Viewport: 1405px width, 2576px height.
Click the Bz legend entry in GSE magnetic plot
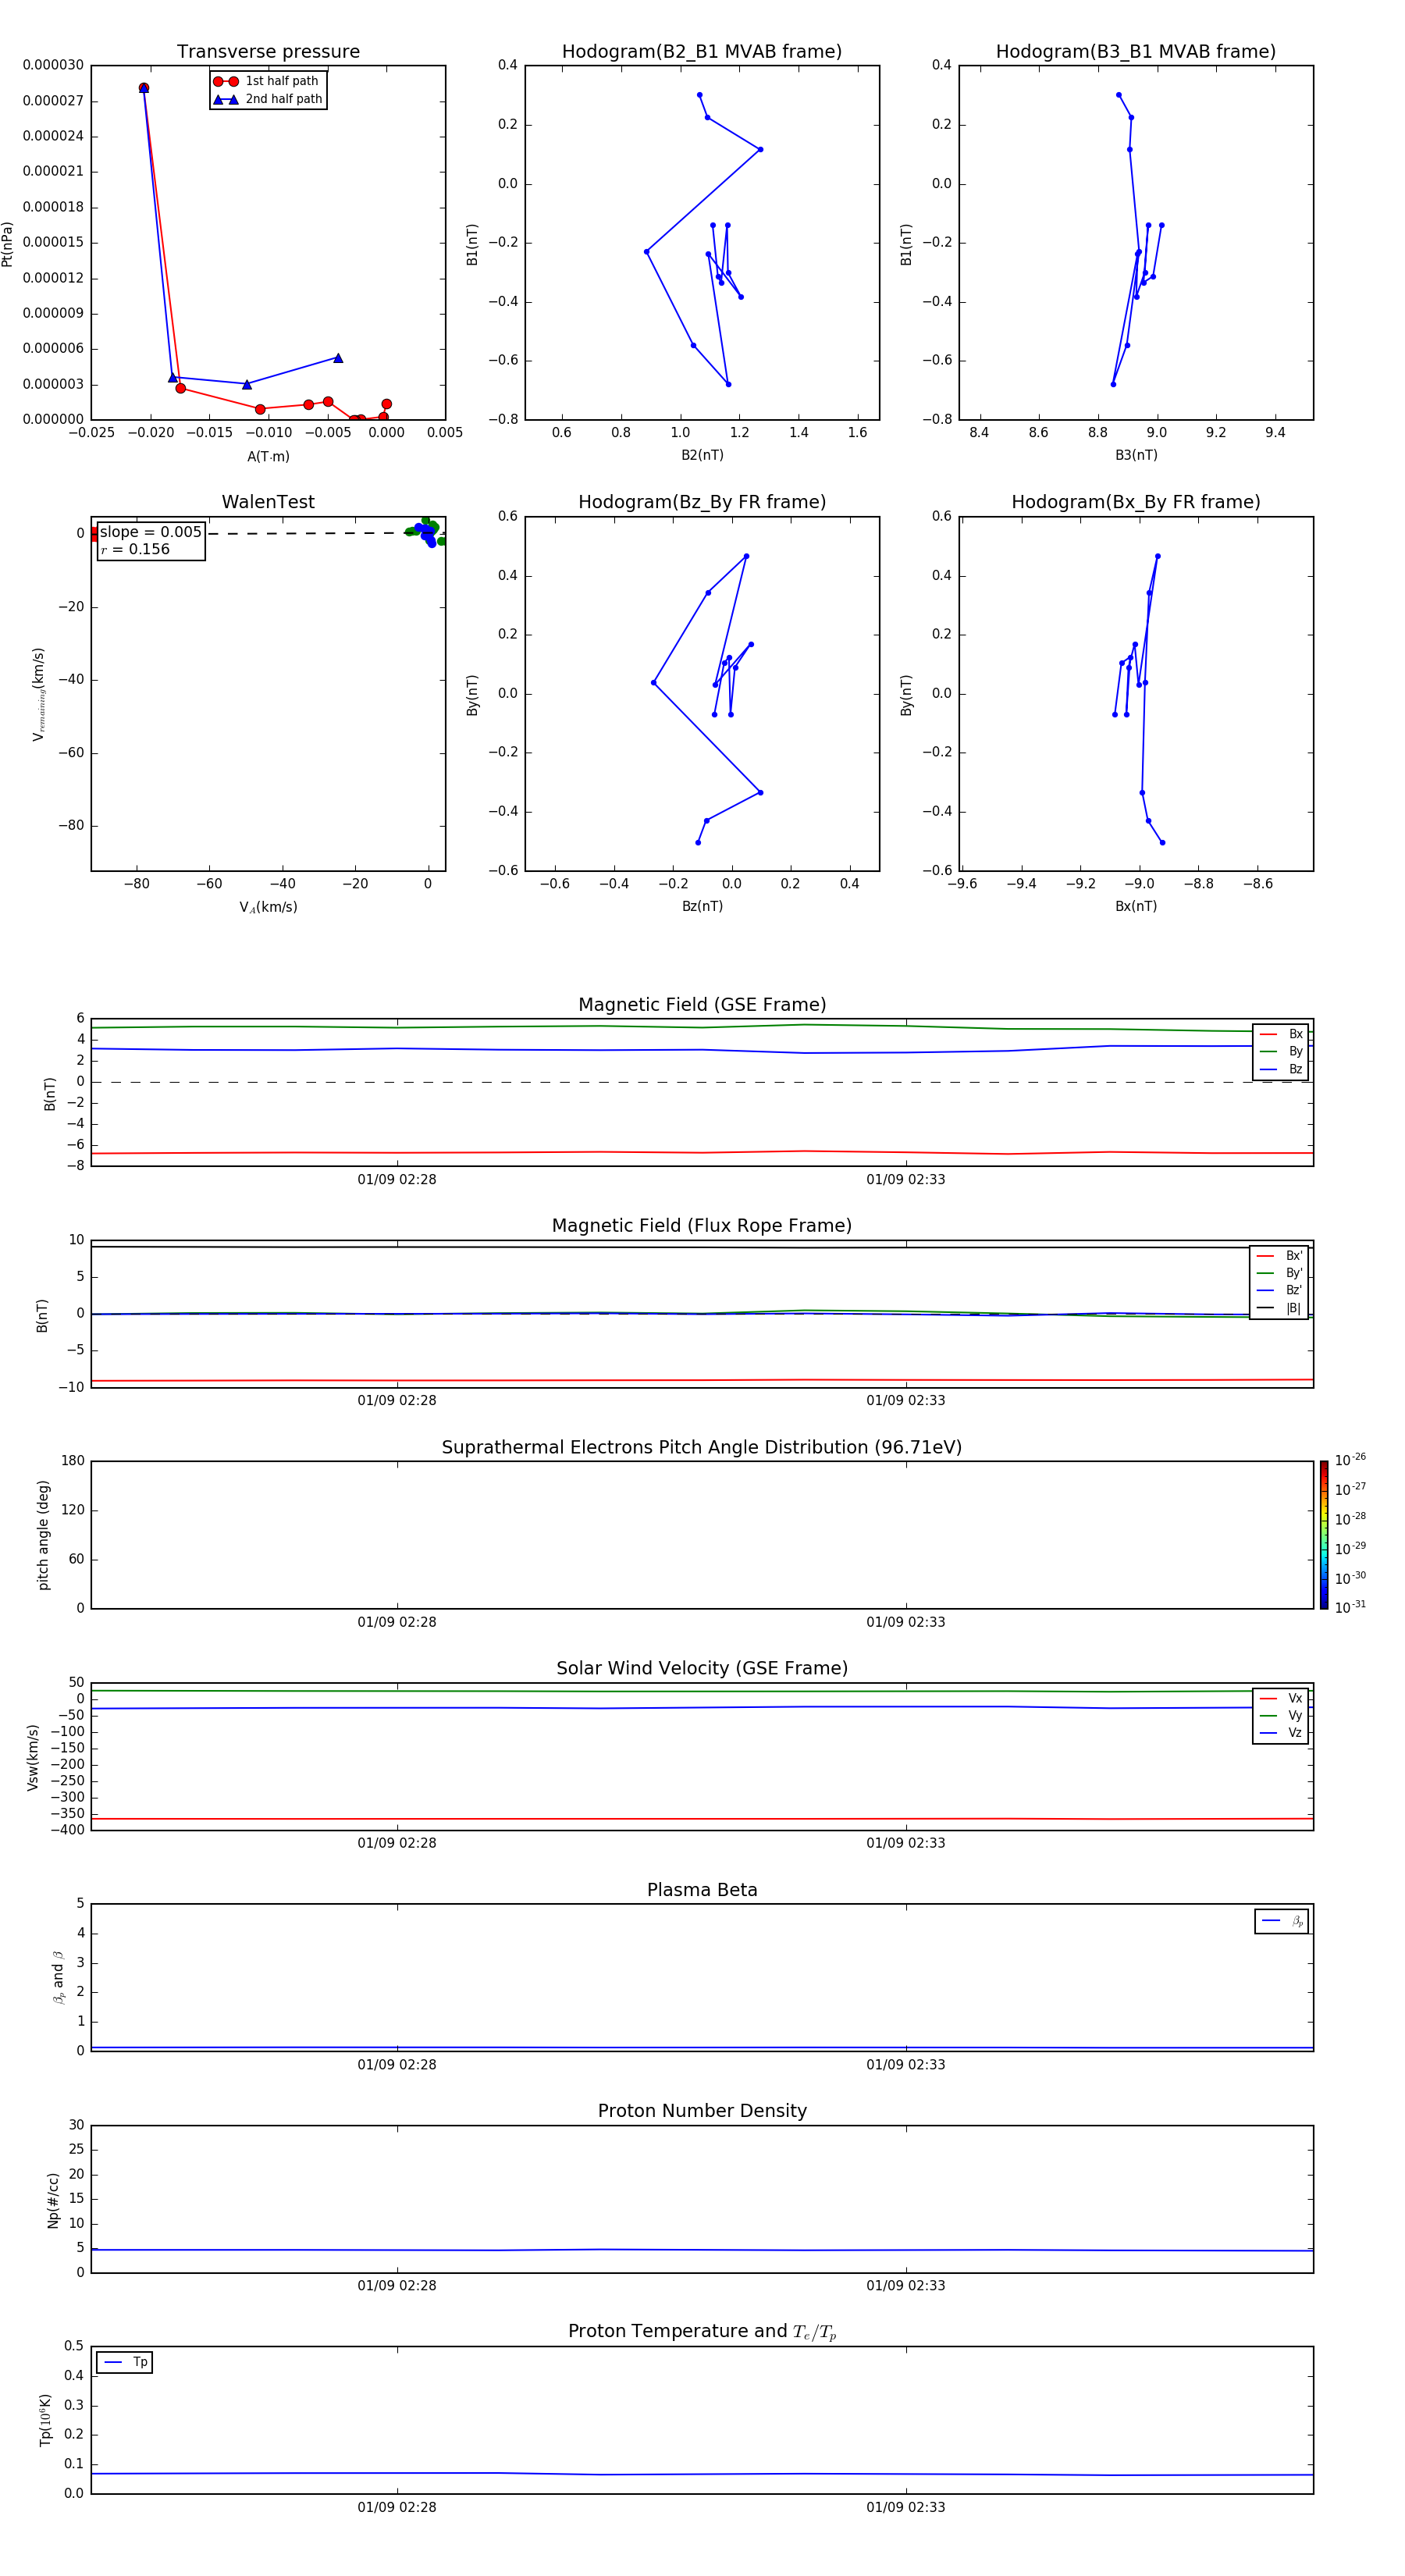[x=1281, y=1069]
